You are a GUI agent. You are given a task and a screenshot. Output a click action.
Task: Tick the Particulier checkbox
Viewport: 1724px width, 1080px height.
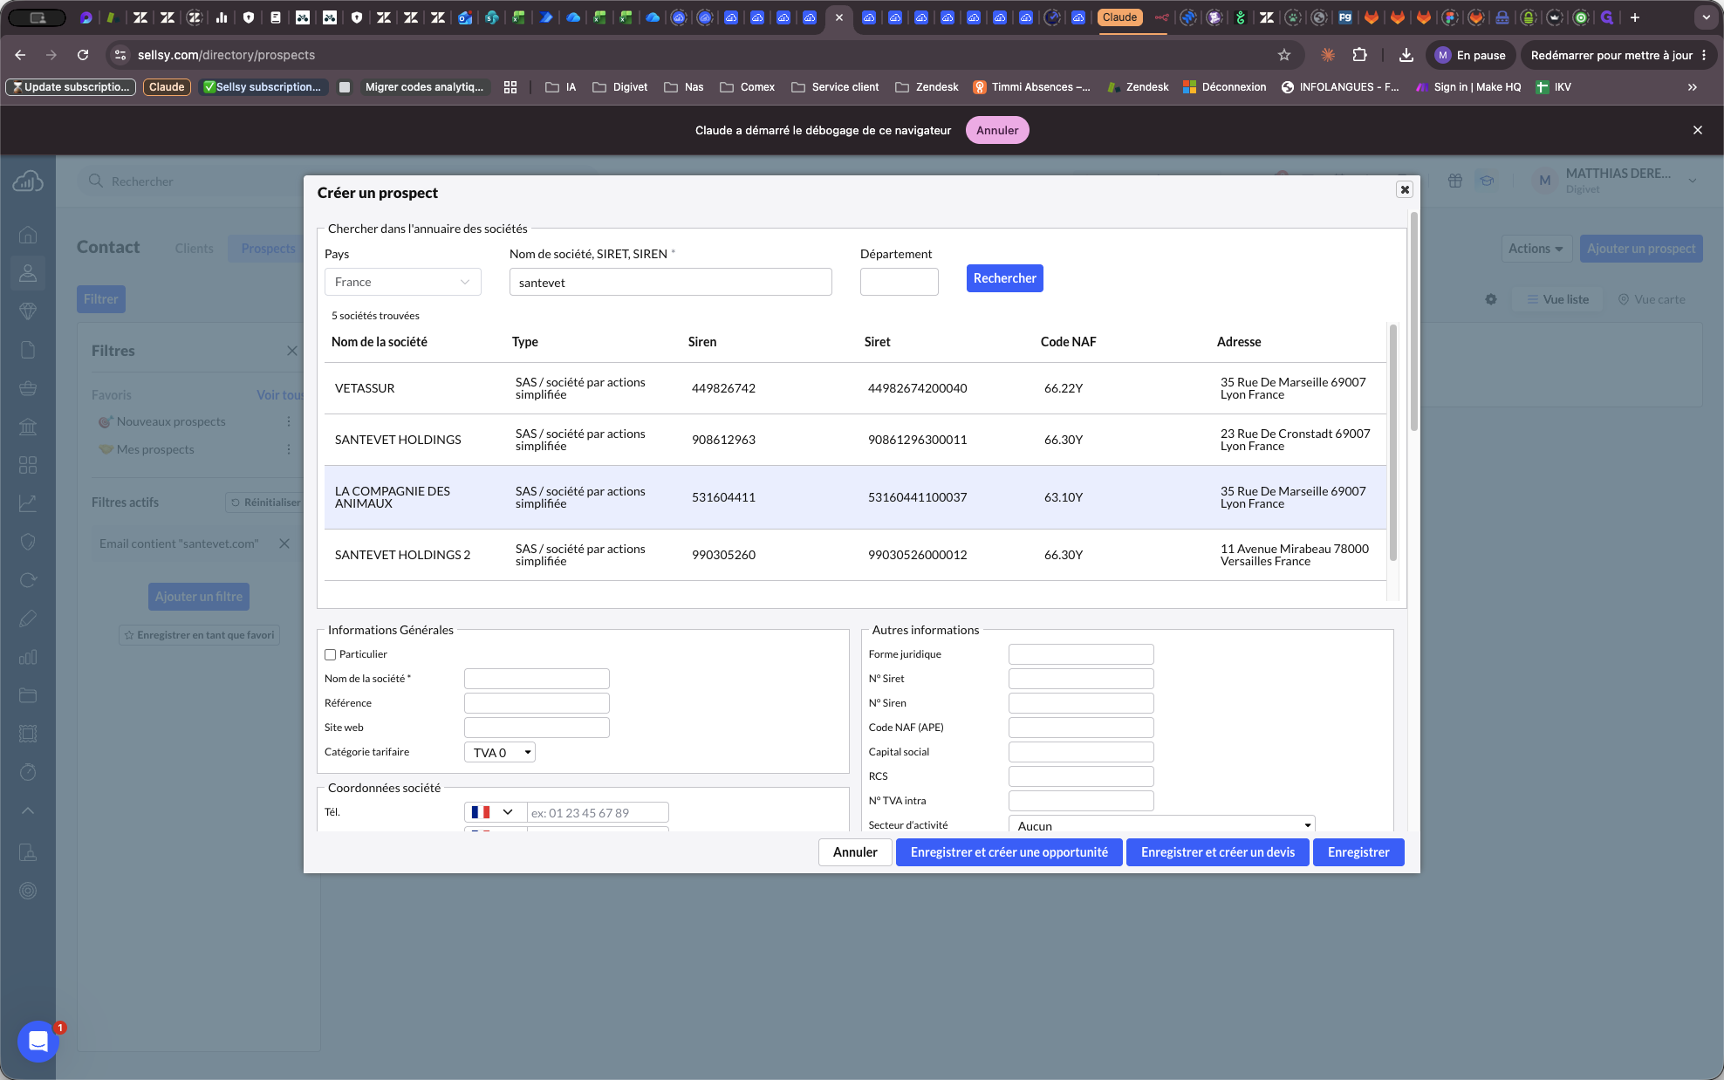point(331,654)
